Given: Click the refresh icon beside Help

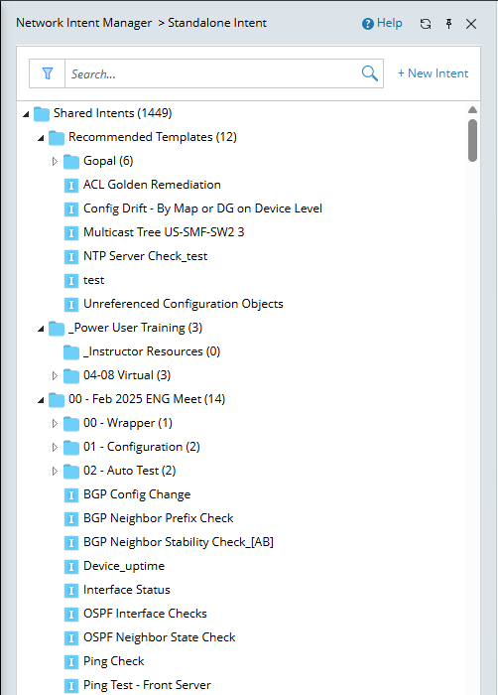Looking at the screenshot, I should [x=426, y=24].
